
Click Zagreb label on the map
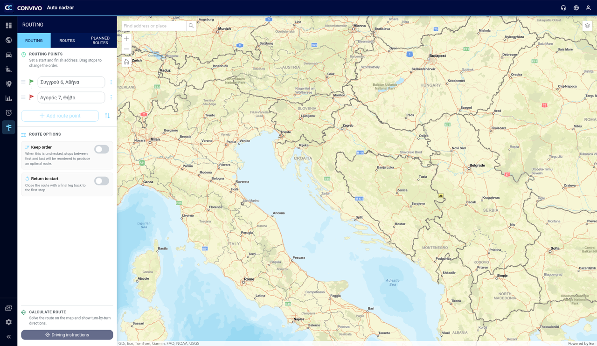347,125
